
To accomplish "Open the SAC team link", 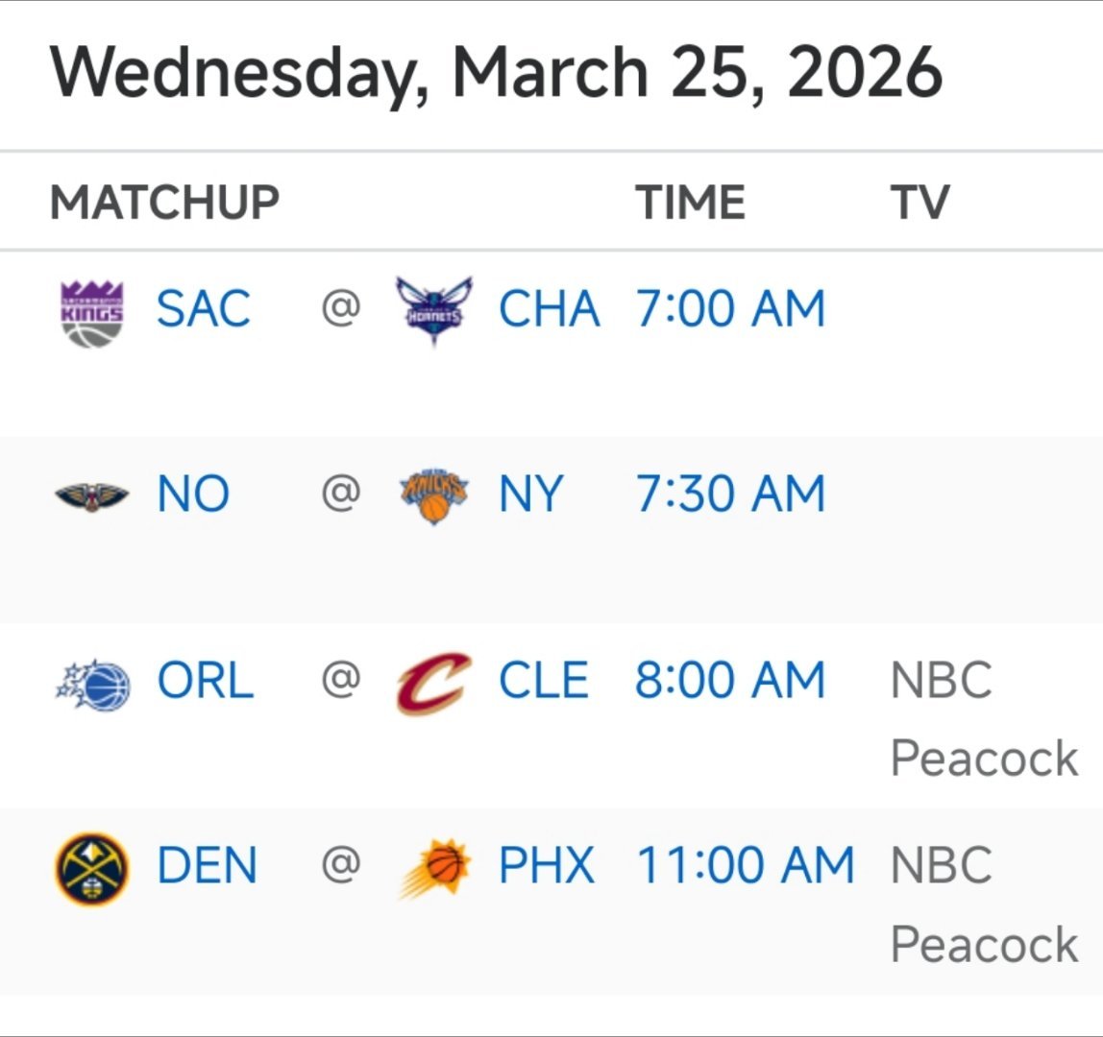I will pyautogui.click(x=204, y=309).
